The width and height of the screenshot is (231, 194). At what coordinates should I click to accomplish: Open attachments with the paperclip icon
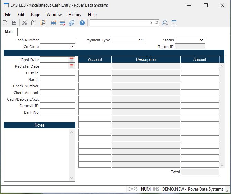pyautogui.click(x=71, y=23)
